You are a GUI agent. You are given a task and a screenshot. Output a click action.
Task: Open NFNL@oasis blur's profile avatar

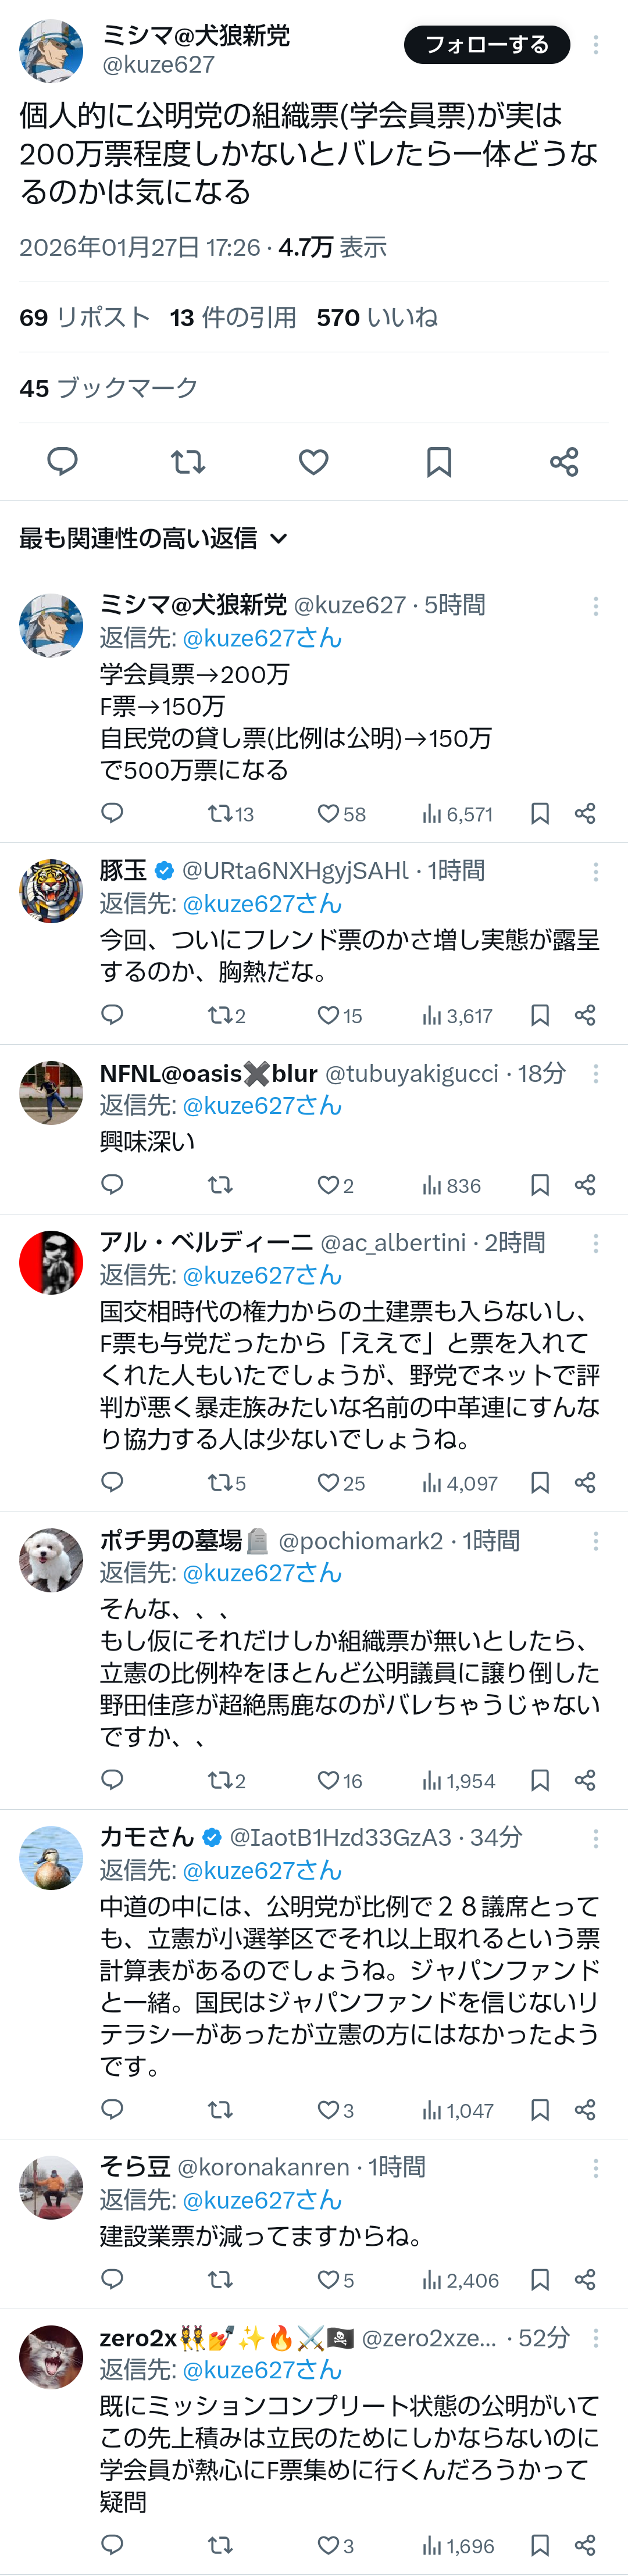51,1092
